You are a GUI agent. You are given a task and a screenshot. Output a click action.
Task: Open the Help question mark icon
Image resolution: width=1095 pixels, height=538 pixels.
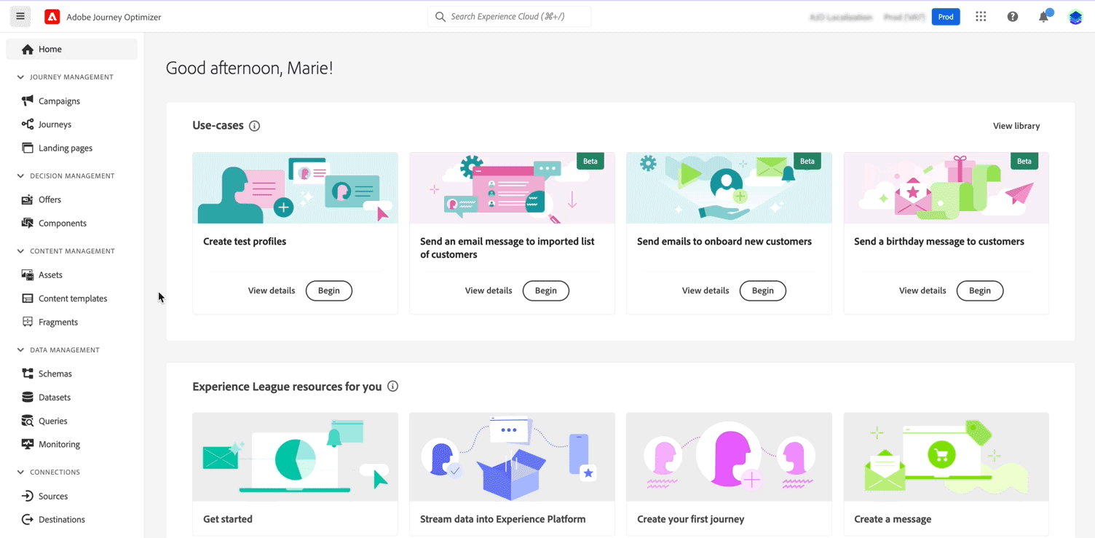pos(1013,17)
